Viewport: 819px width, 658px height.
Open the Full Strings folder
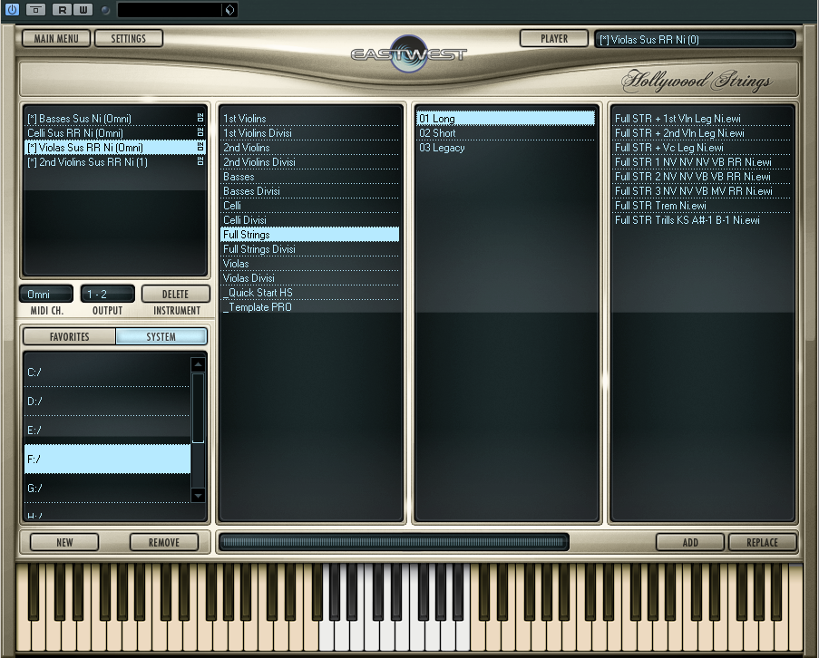(310, 235)
